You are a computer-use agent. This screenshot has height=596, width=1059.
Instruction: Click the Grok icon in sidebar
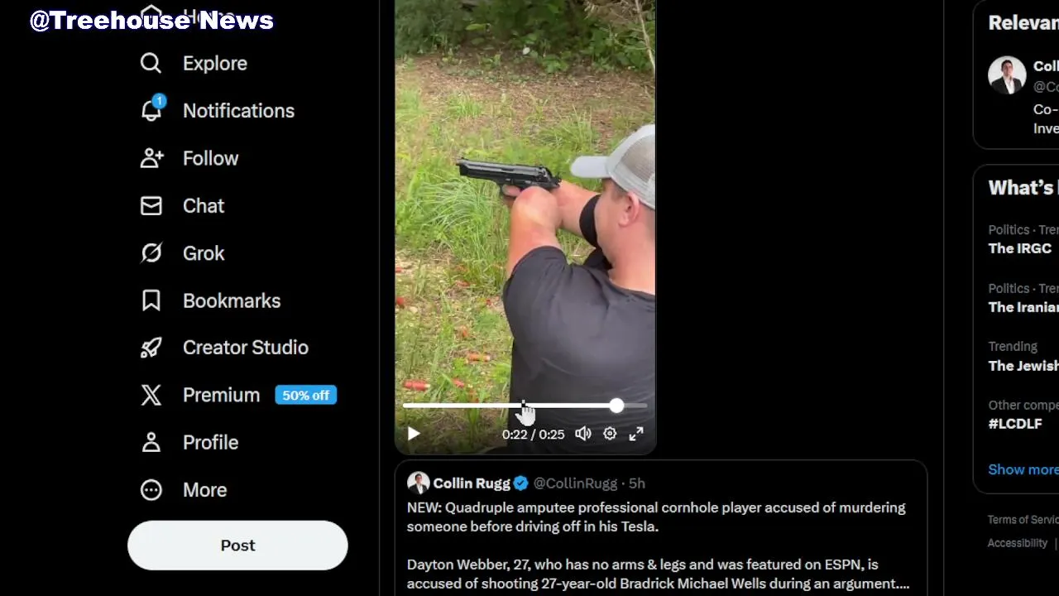coord(151,253)
